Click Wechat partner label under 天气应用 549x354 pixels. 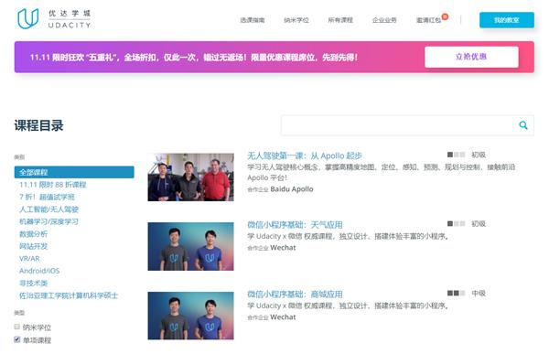[283, 248]
